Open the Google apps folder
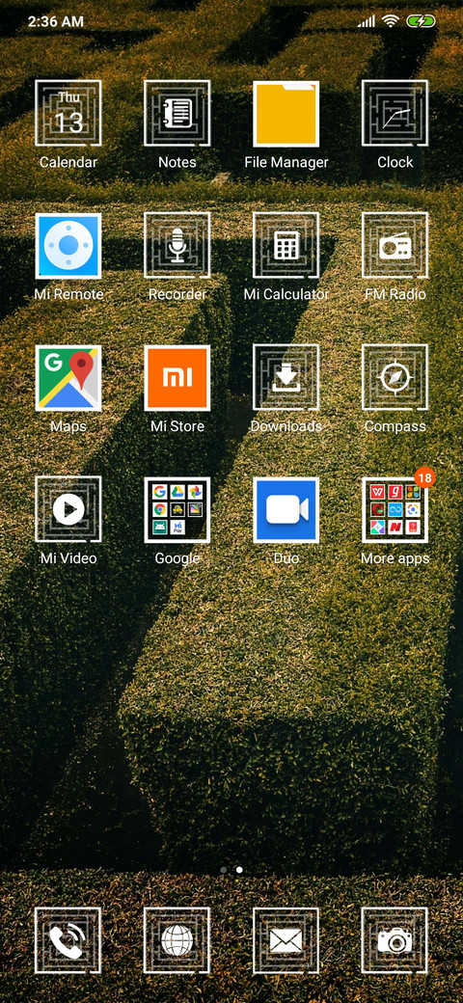463x1003 pixels. click(177, 510)
